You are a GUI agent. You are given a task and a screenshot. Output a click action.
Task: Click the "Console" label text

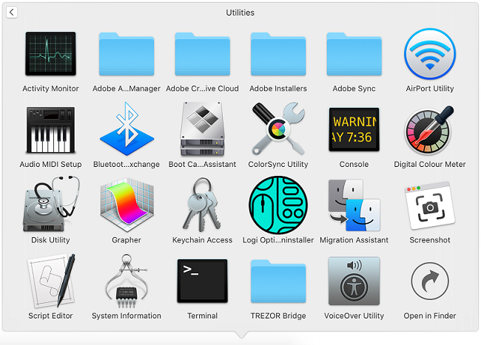coord(354,165)
